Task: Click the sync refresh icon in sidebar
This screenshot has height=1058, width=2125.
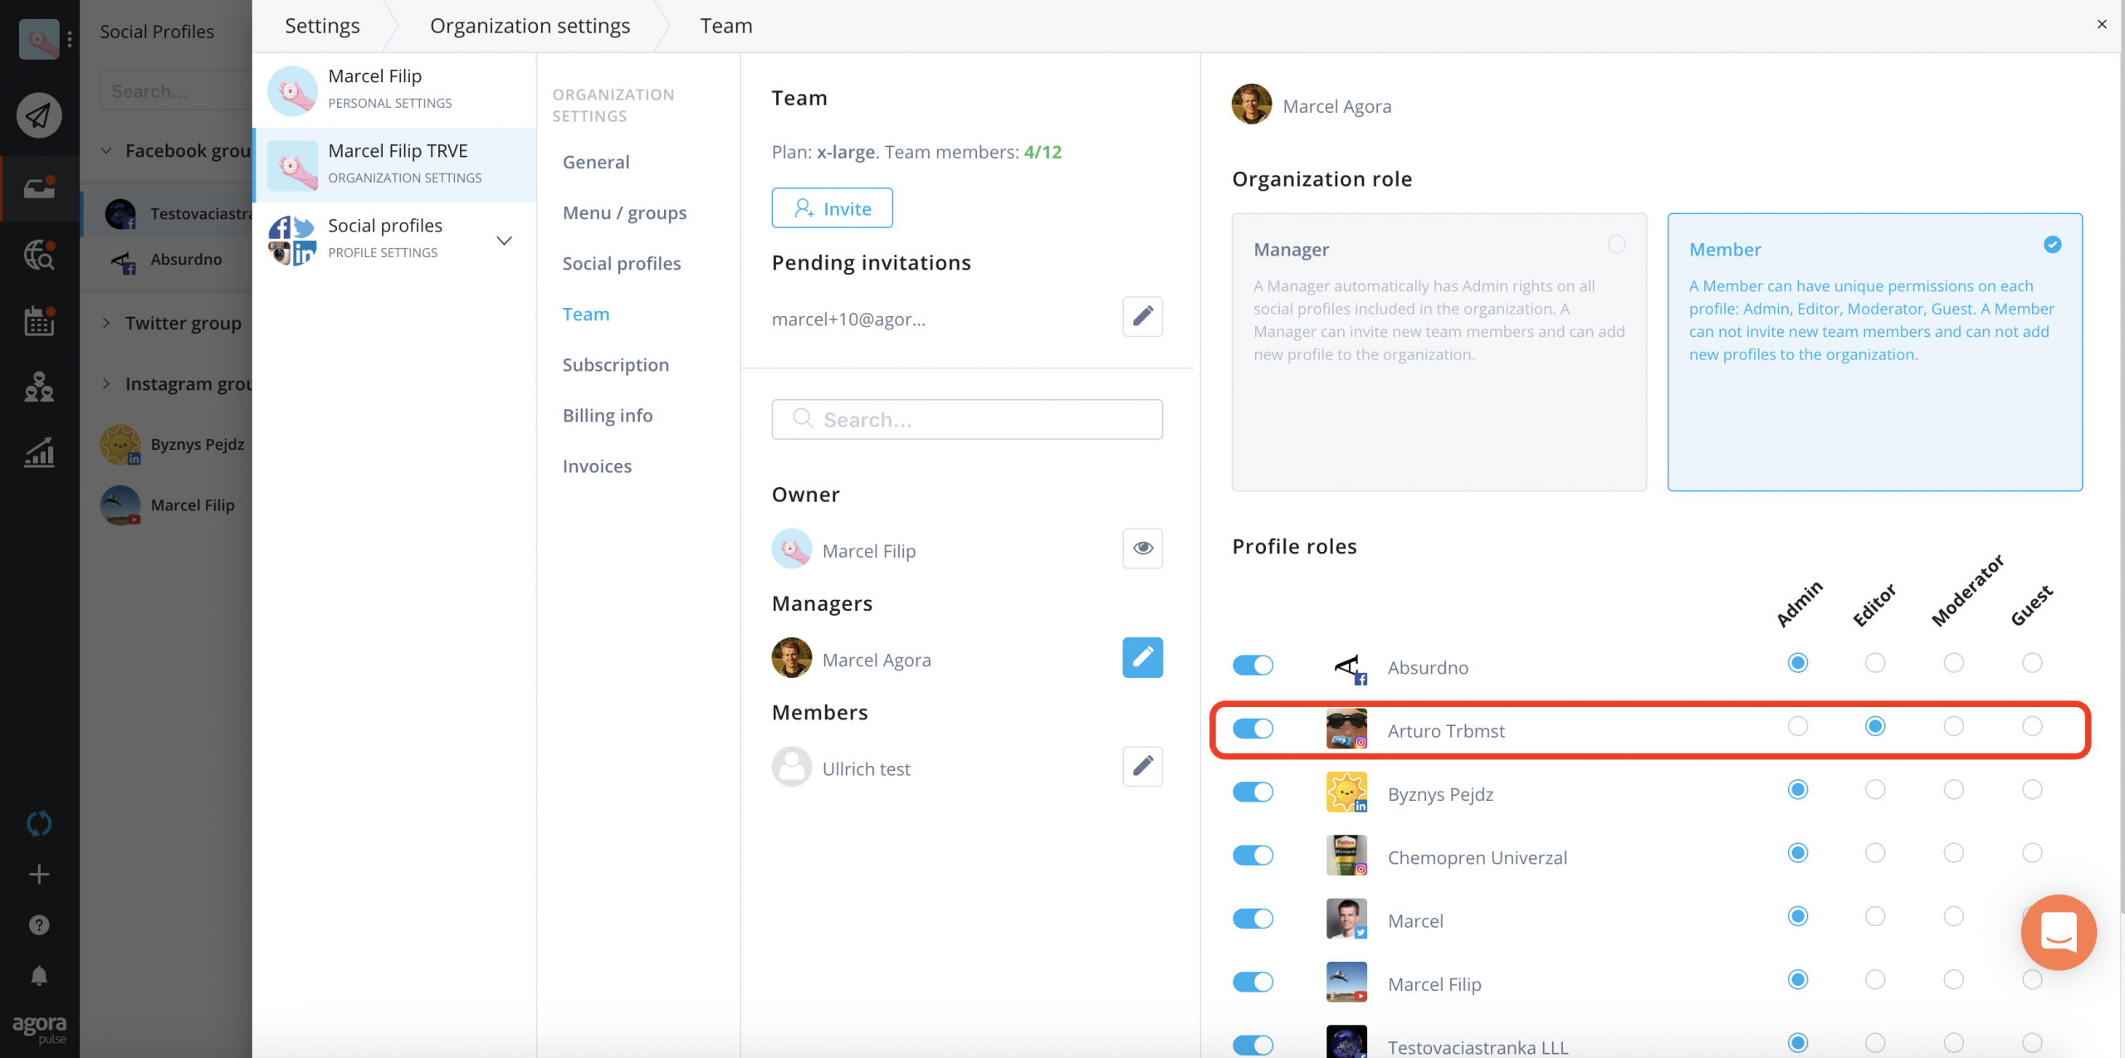Action: (39, 823)
